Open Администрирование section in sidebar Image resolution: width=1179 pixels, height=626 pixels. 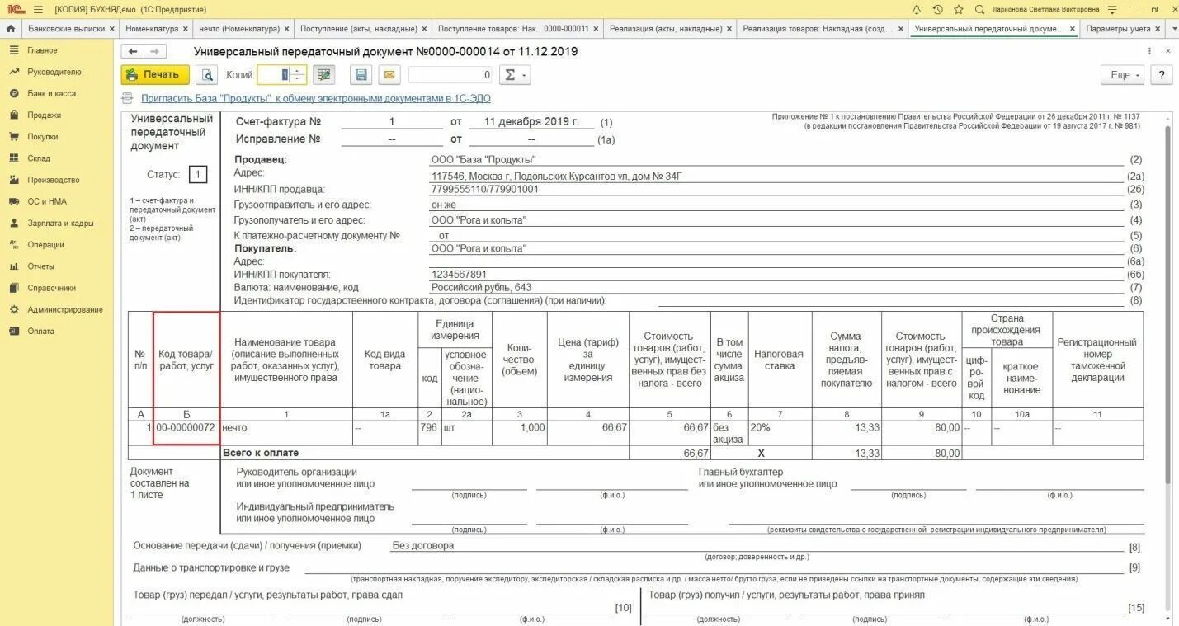(x=65, y=309)
